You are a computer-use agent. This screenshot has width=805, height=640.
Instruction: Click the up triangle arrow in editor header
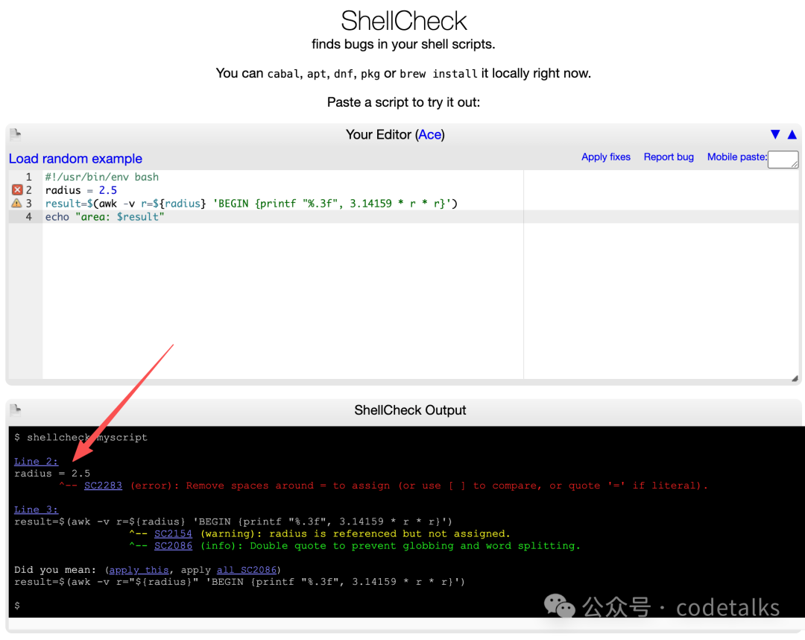pos(792,134)
